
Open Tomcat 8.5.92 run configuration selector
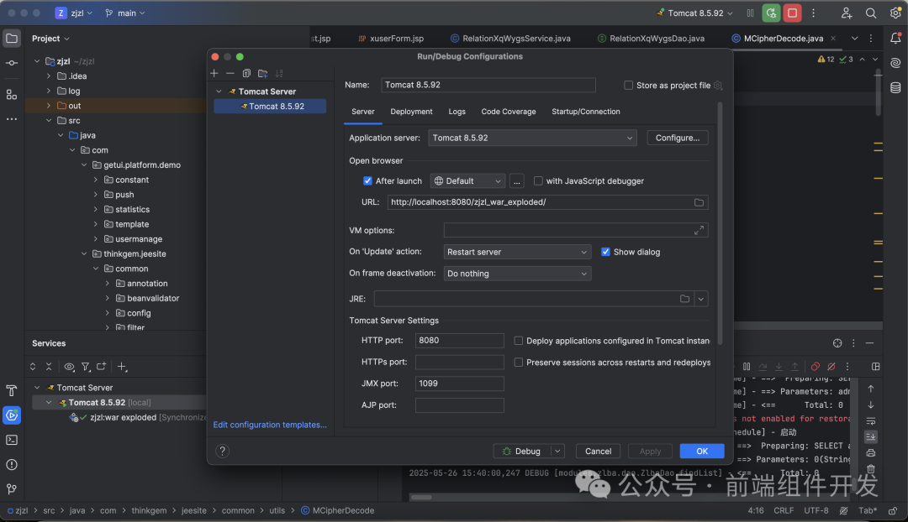click(x=695, y=13)
